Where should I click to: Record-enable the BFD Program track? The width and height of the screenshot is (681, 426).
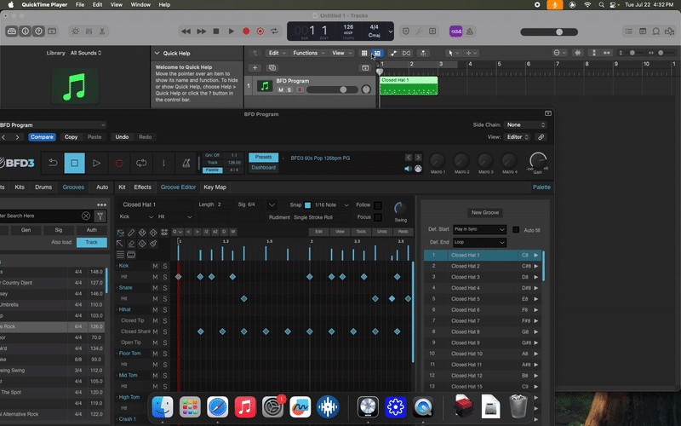300,90
